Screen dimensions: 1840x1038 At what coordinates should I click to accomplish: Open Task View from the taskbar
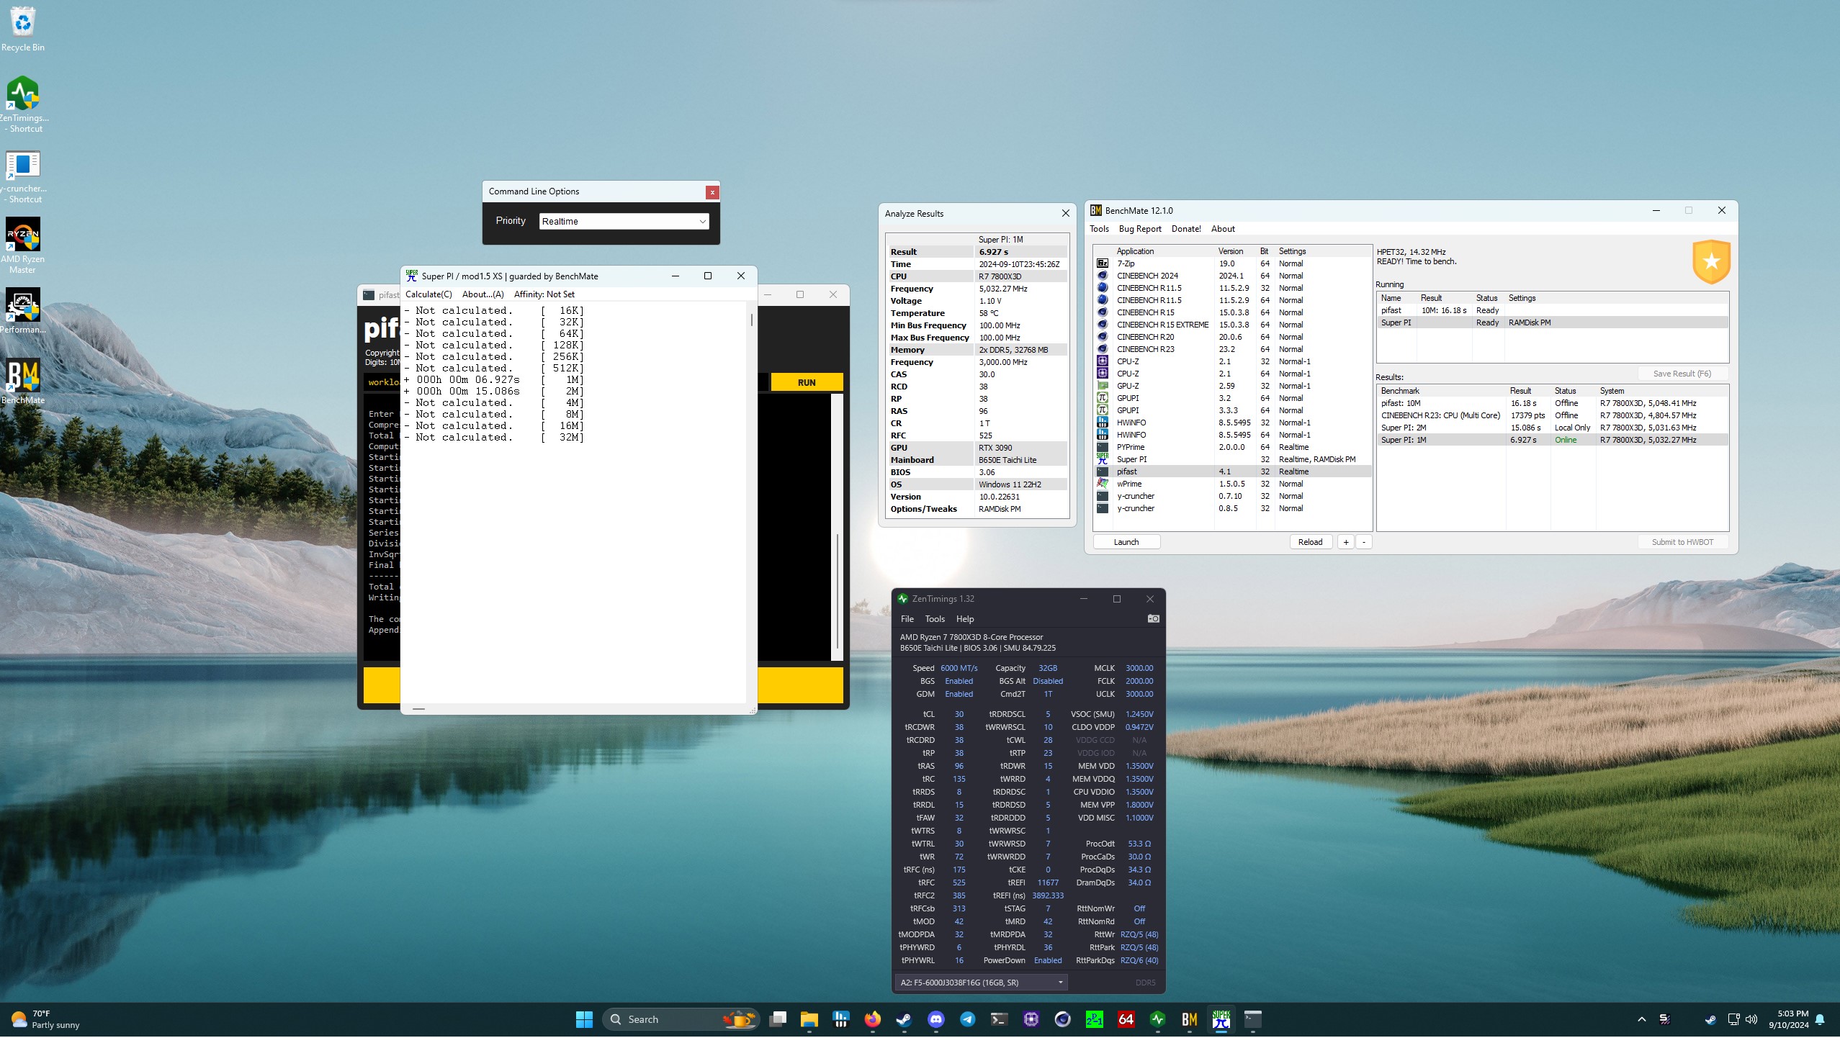click(x=778, y=1020)
